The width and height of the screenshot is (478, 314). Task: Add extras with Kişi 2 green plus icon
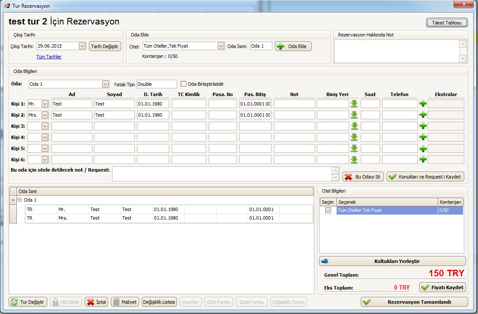coord(423,115)
